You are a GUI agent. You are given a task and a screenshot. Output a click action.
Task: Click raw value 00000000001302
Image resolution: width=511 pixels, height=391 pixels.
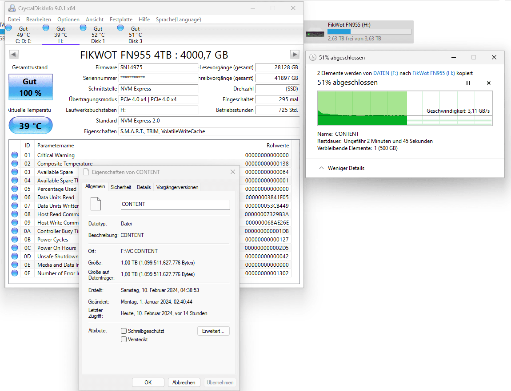(267, 273)
